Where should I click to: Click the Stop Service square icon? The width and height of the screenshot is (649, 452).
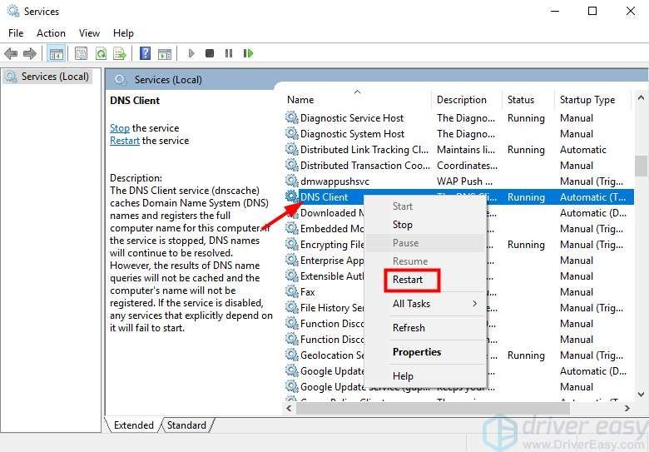(x=210, y=53)
